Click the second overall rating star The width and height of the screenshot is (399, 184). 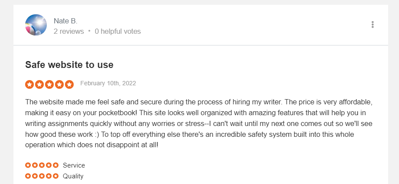pos(39,84)
